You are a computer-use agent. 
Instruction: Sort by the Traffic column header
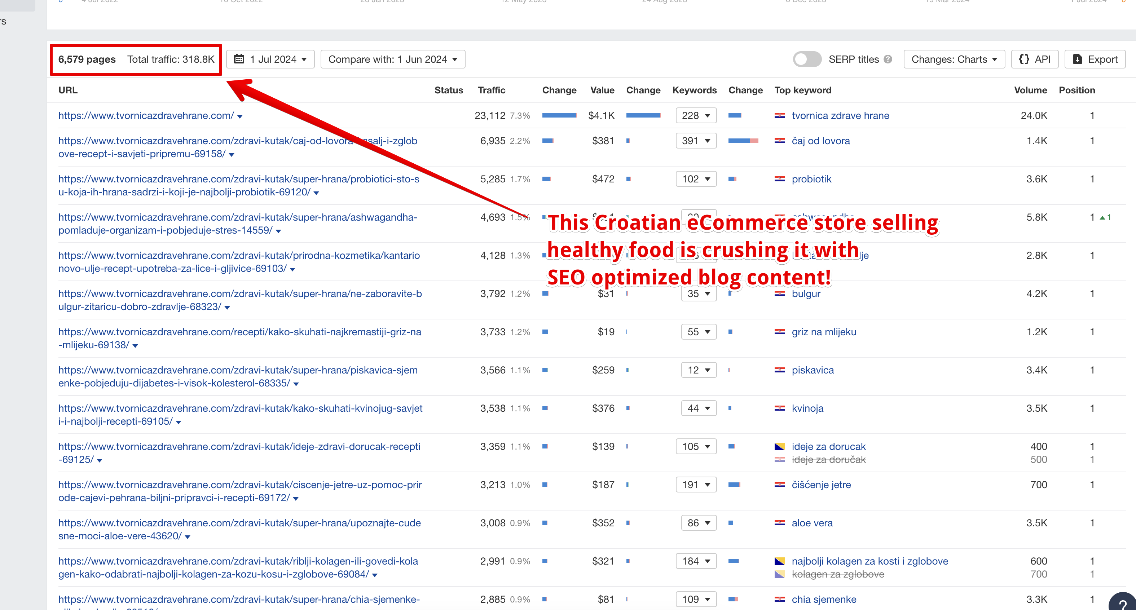tap(491, 90)
